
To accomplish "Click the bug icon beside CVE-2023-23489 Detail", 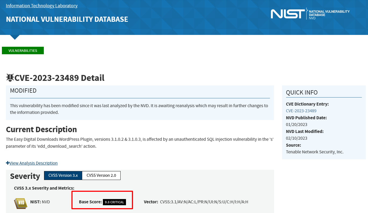I will 10,77.
